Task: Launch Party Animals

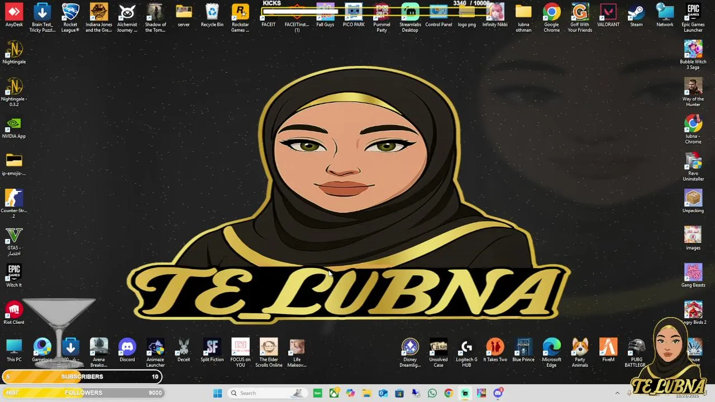Action: tap(580, 353)
